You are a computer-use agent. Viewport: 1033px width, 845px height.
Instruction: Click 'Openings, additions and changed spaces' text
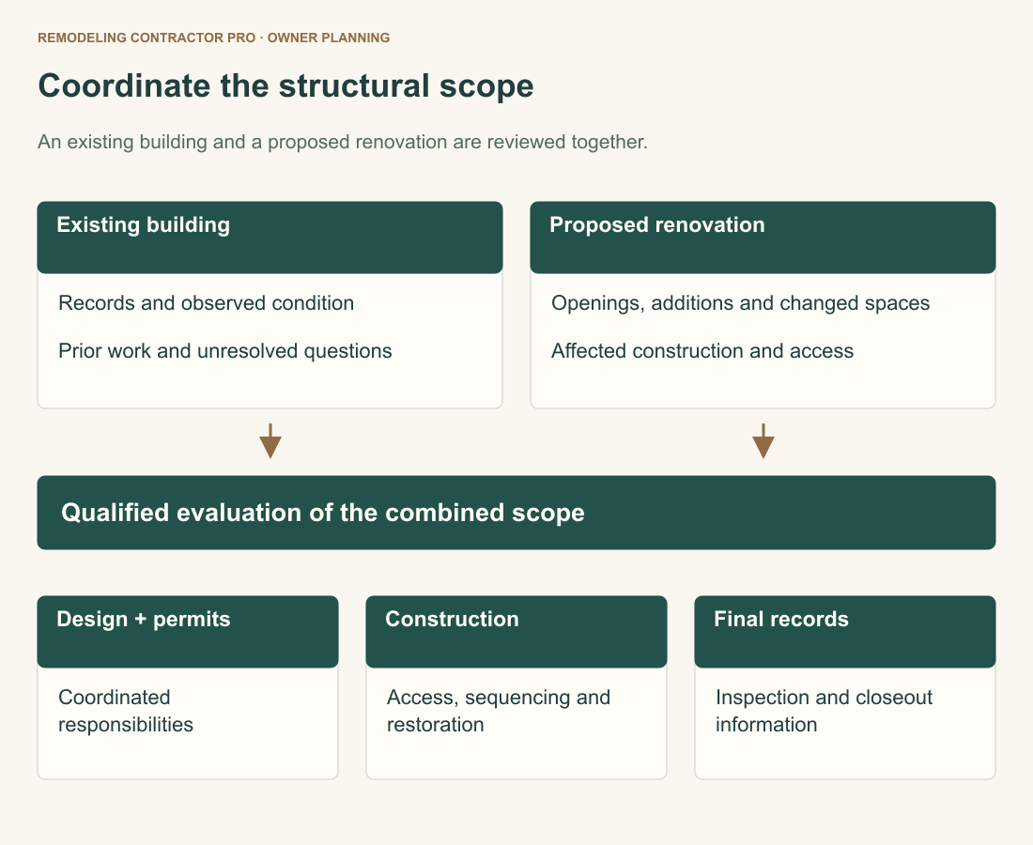(741, 303)
